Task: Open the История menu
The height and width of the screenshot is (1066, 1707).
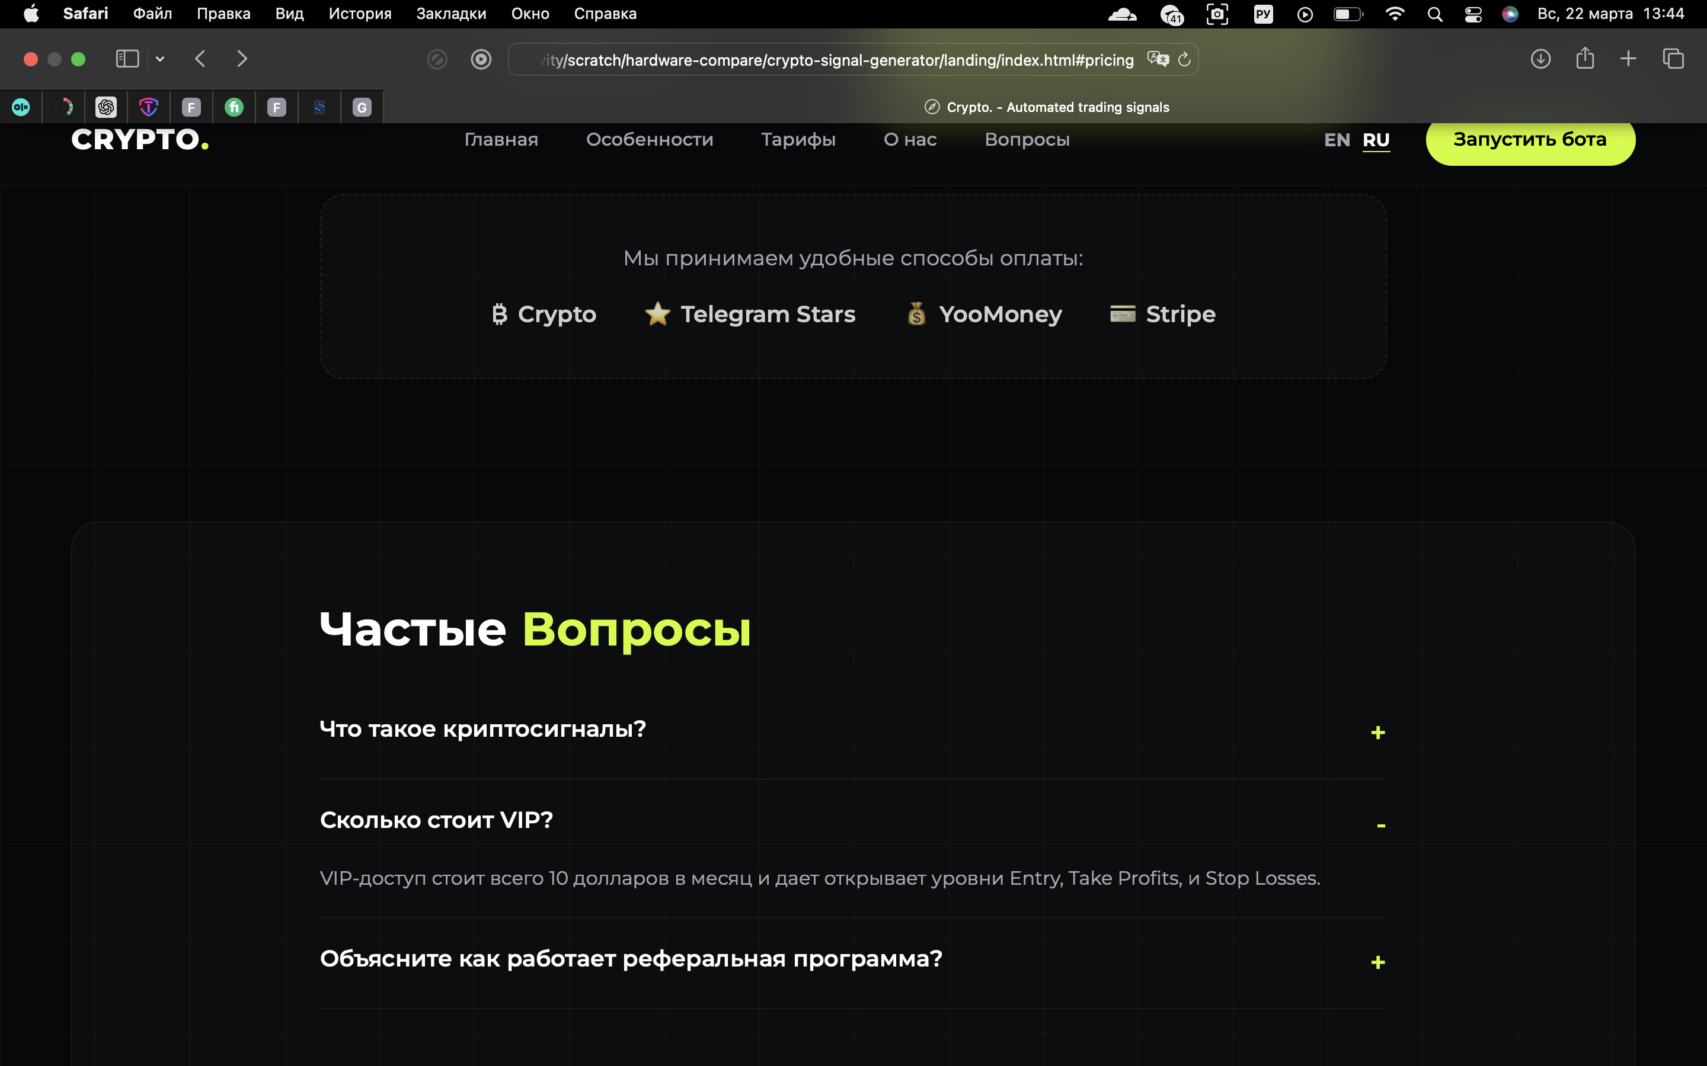Action: (360, 14)
